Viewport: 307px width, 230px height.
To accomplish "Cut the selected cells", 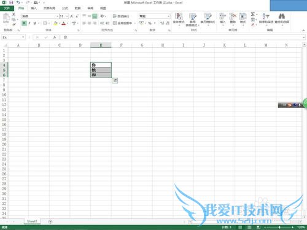I will point(14,14).
